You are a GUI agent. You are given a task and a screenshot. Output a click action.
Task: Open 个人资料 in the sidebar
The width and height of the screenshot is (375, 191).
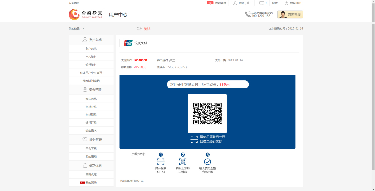[91, 57]
